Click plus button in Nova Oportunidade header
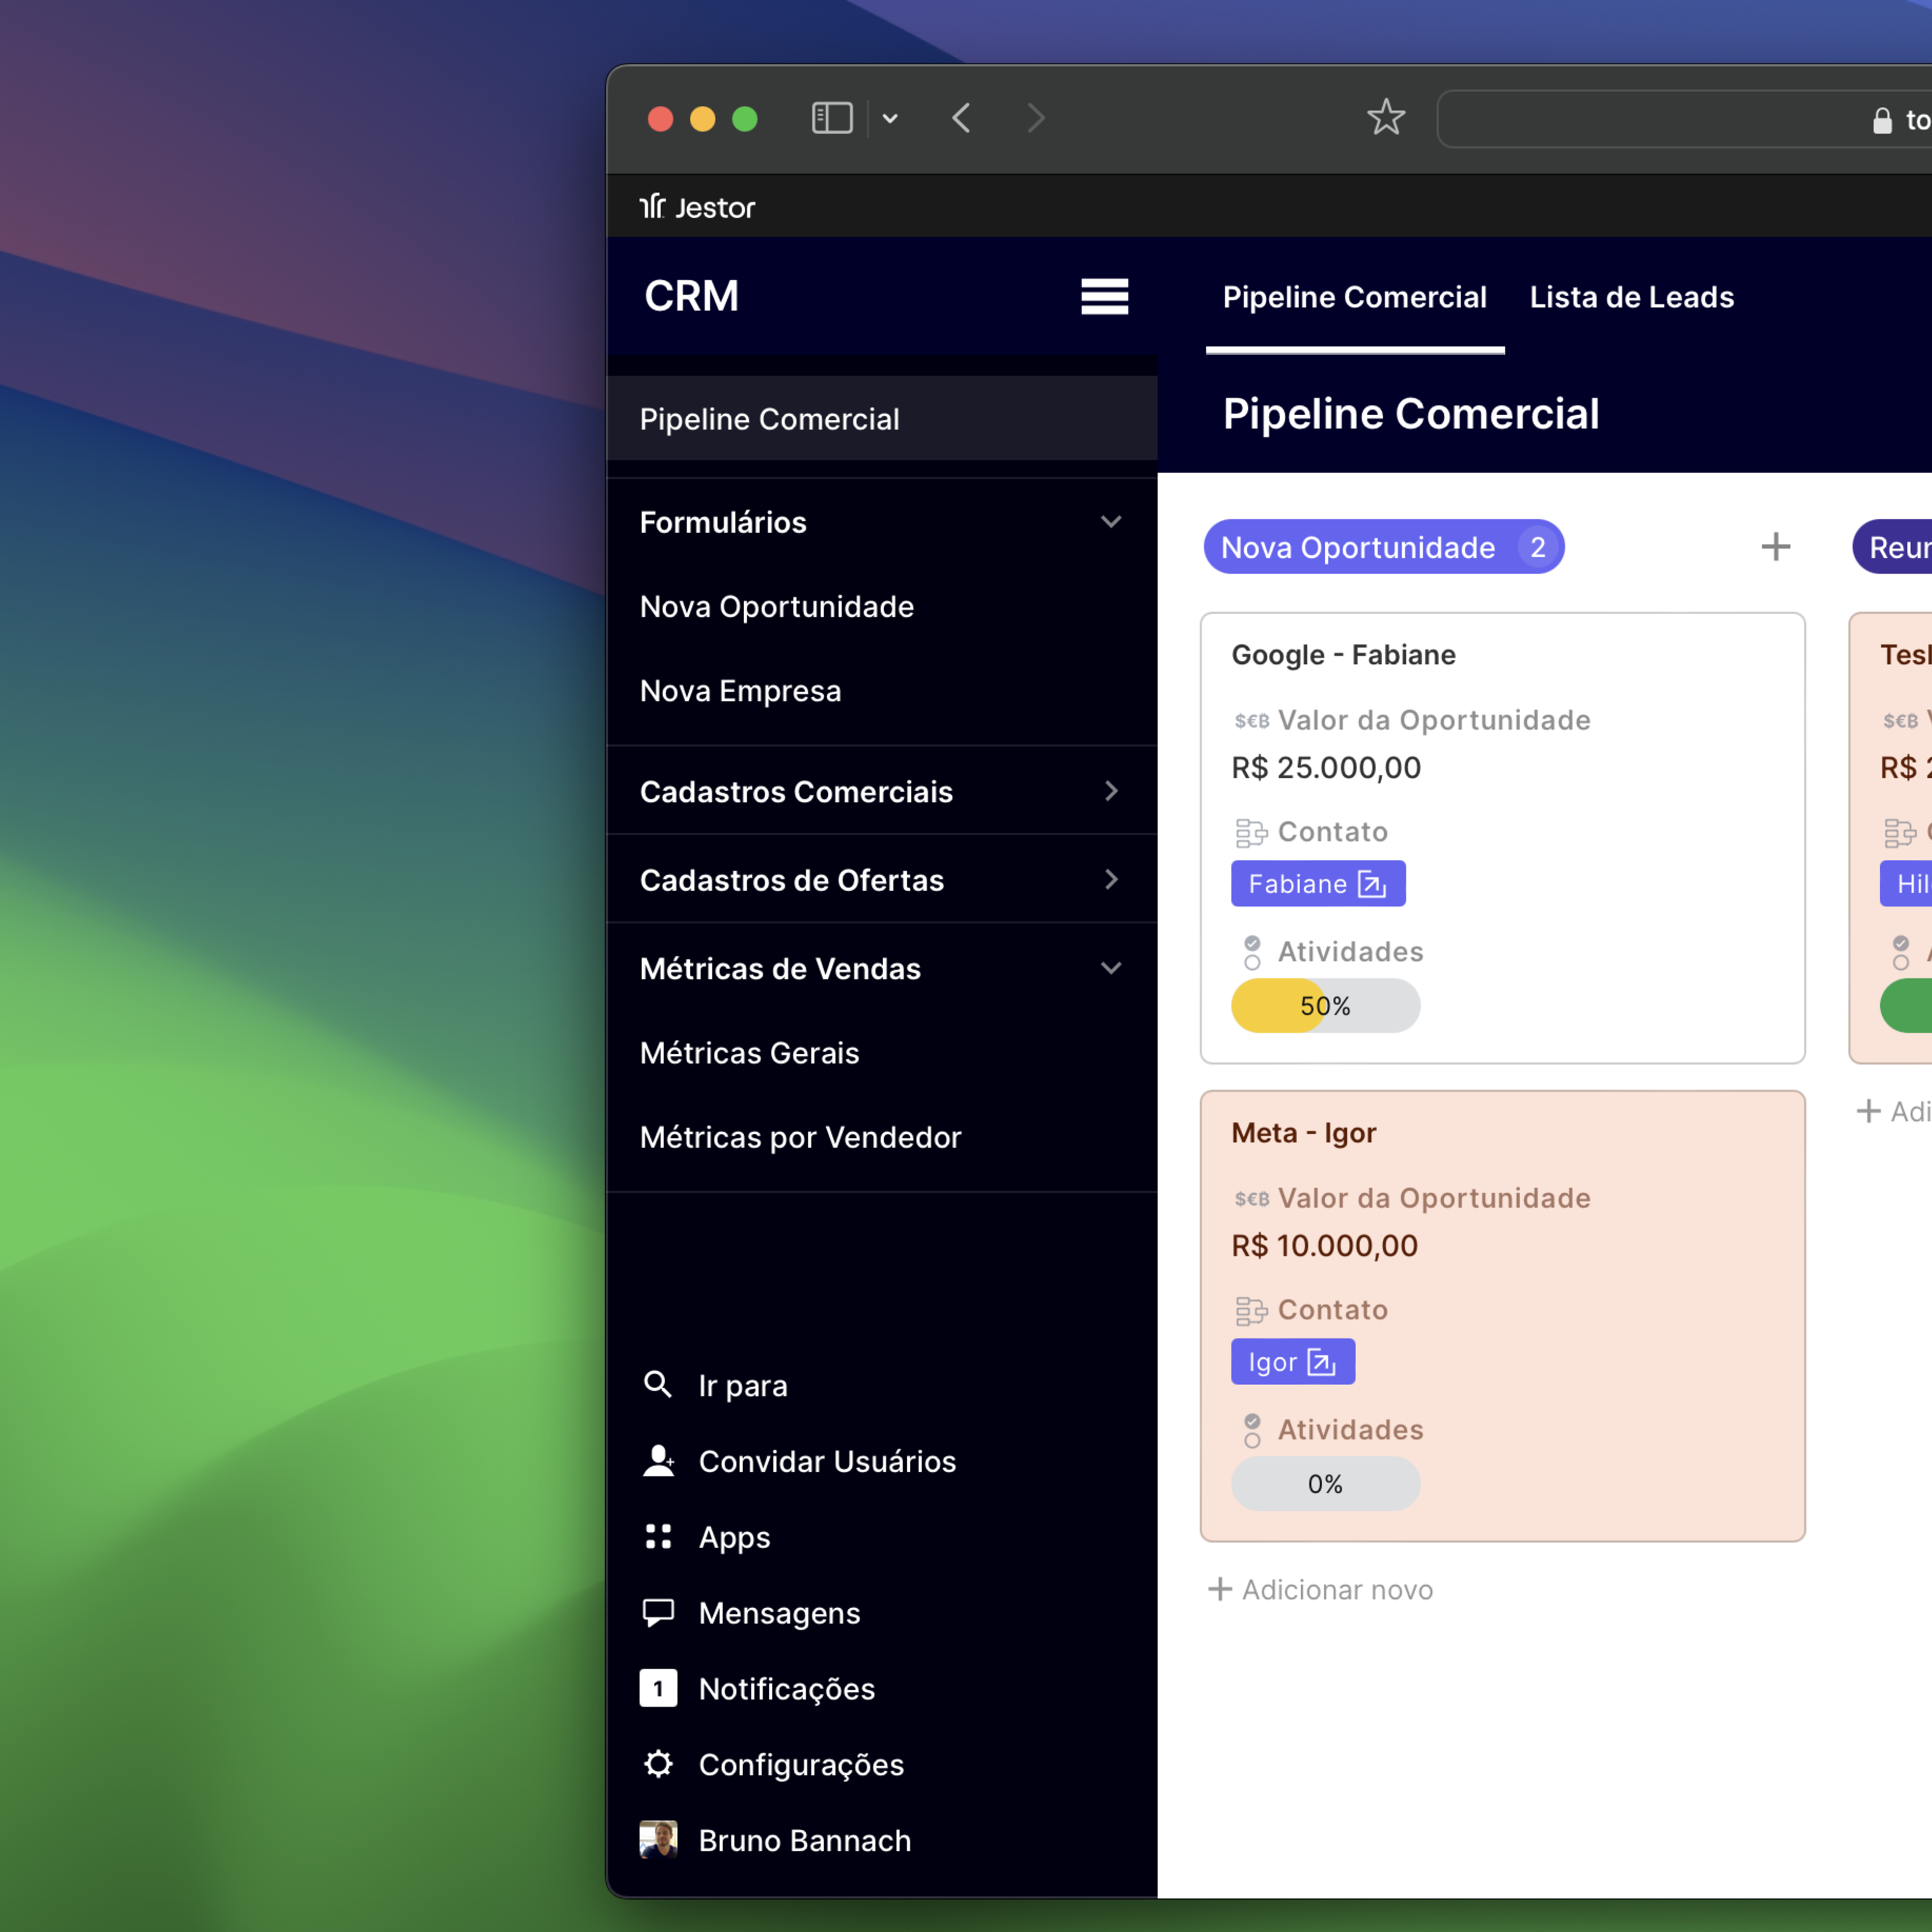 point(1775,547)
